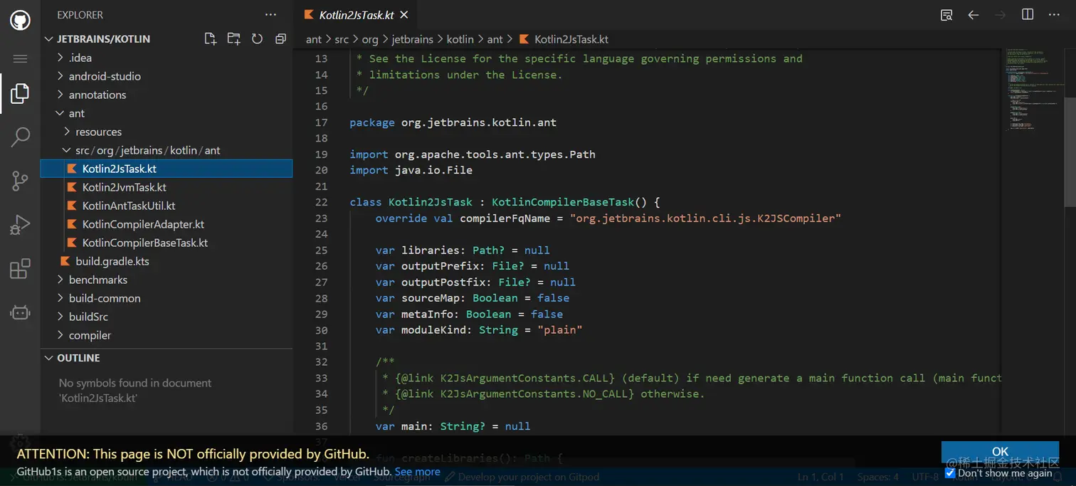1076x486 pixels.
Task: Click the Kotlin2JsTask.kt breadcrumb
Action: click(x=571, y=39)
